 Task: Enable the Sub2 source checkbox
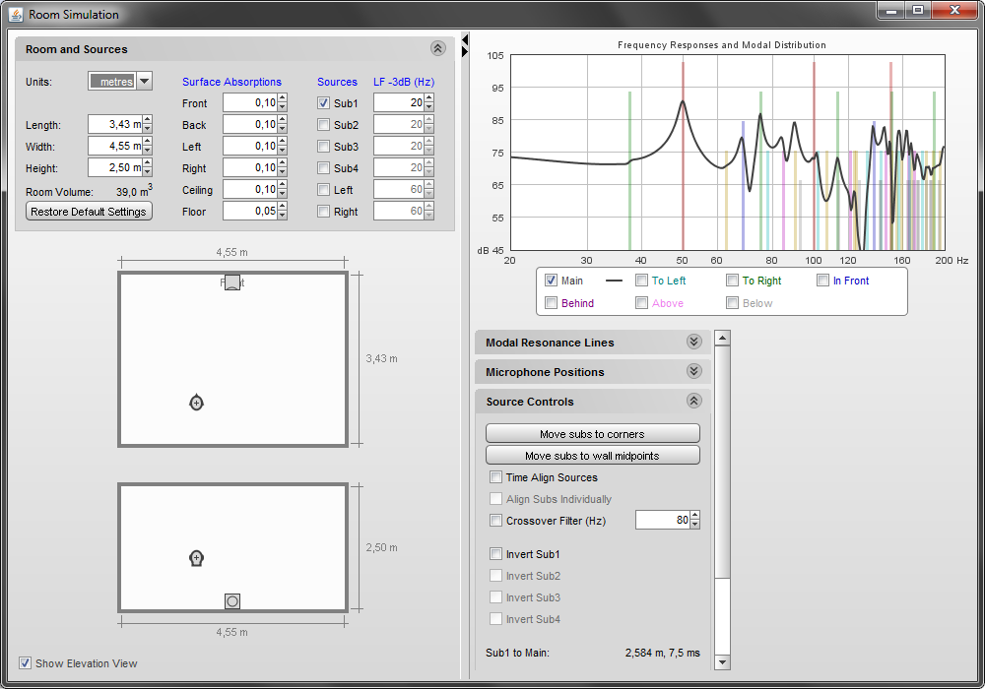click(323, 125)
